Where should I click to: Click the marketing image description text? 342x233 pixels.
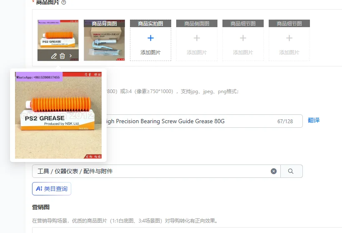pyautogui.click(x=125, y=221)
